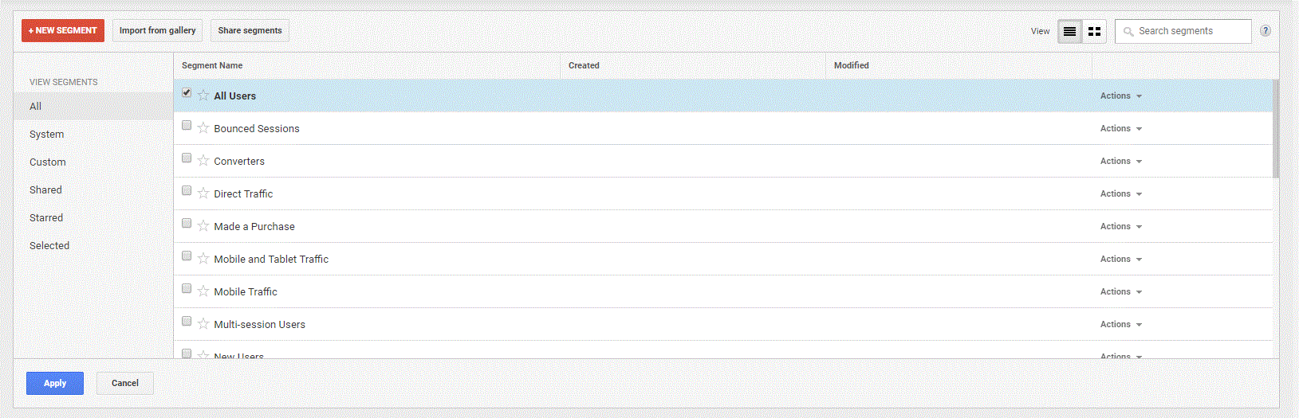Enable the Multi-session Users checkbox
1299x418 pixels.
pyautogui.click(x=187, y=321)
